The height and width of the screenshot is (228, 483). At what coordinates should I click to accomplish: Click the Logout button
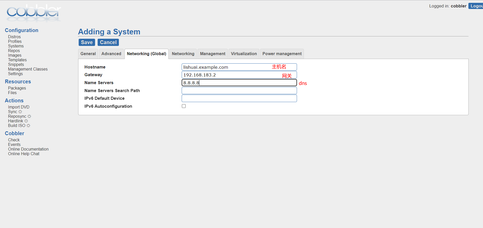click(476, 6)
